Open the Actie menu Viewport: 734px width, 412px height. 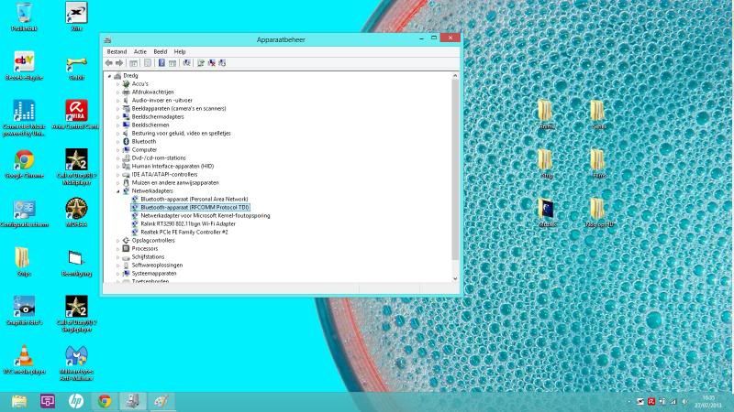tap(139, 52)
